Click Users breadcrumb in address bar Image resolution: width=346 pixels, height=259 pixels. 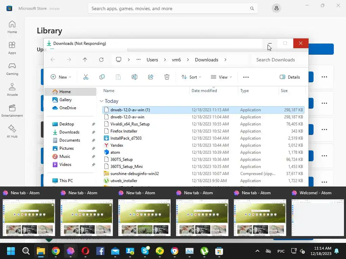click(152, 60)
